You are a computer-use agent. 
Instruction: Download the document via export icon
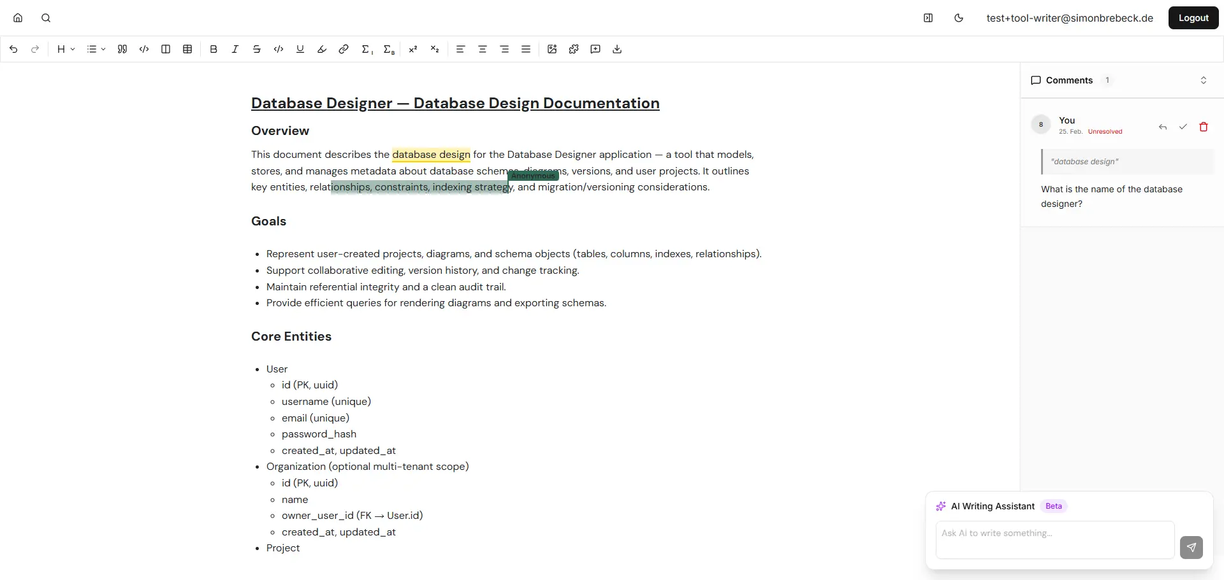617,49
